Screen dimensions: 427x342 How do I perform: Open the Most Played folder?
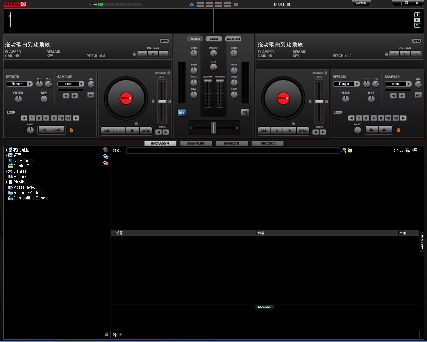click(24, 187)
